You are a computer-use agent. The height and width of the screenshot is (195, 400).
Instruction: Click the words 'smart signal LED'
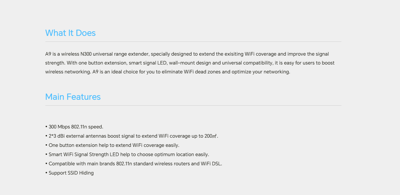[147, 63]
